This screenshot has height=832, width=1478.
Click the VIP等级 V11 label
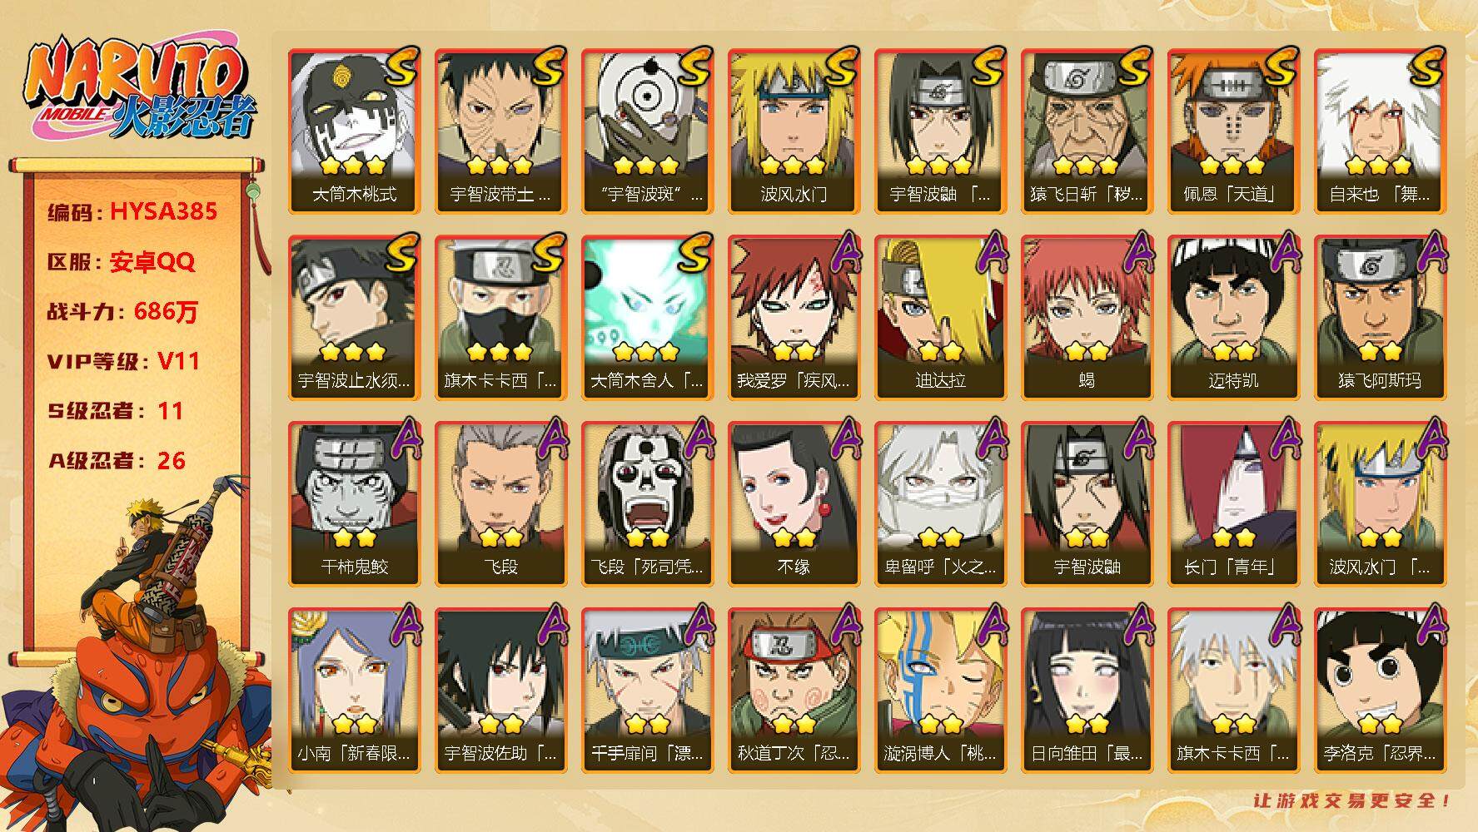123,361
